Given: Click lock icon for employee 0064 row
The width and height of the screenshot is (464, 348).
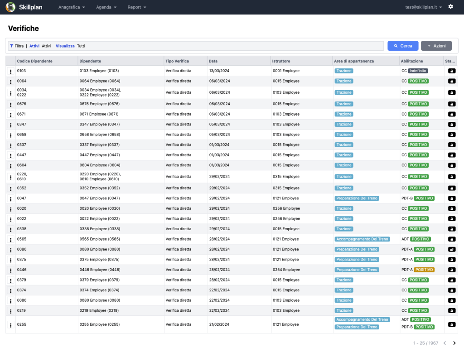Looking at the screenshot, I should coord(452,81).
